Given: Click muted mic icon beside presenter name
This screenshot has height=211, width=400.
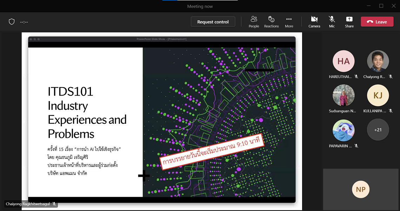Looking at the screenshot, I should tap(54, 204).
